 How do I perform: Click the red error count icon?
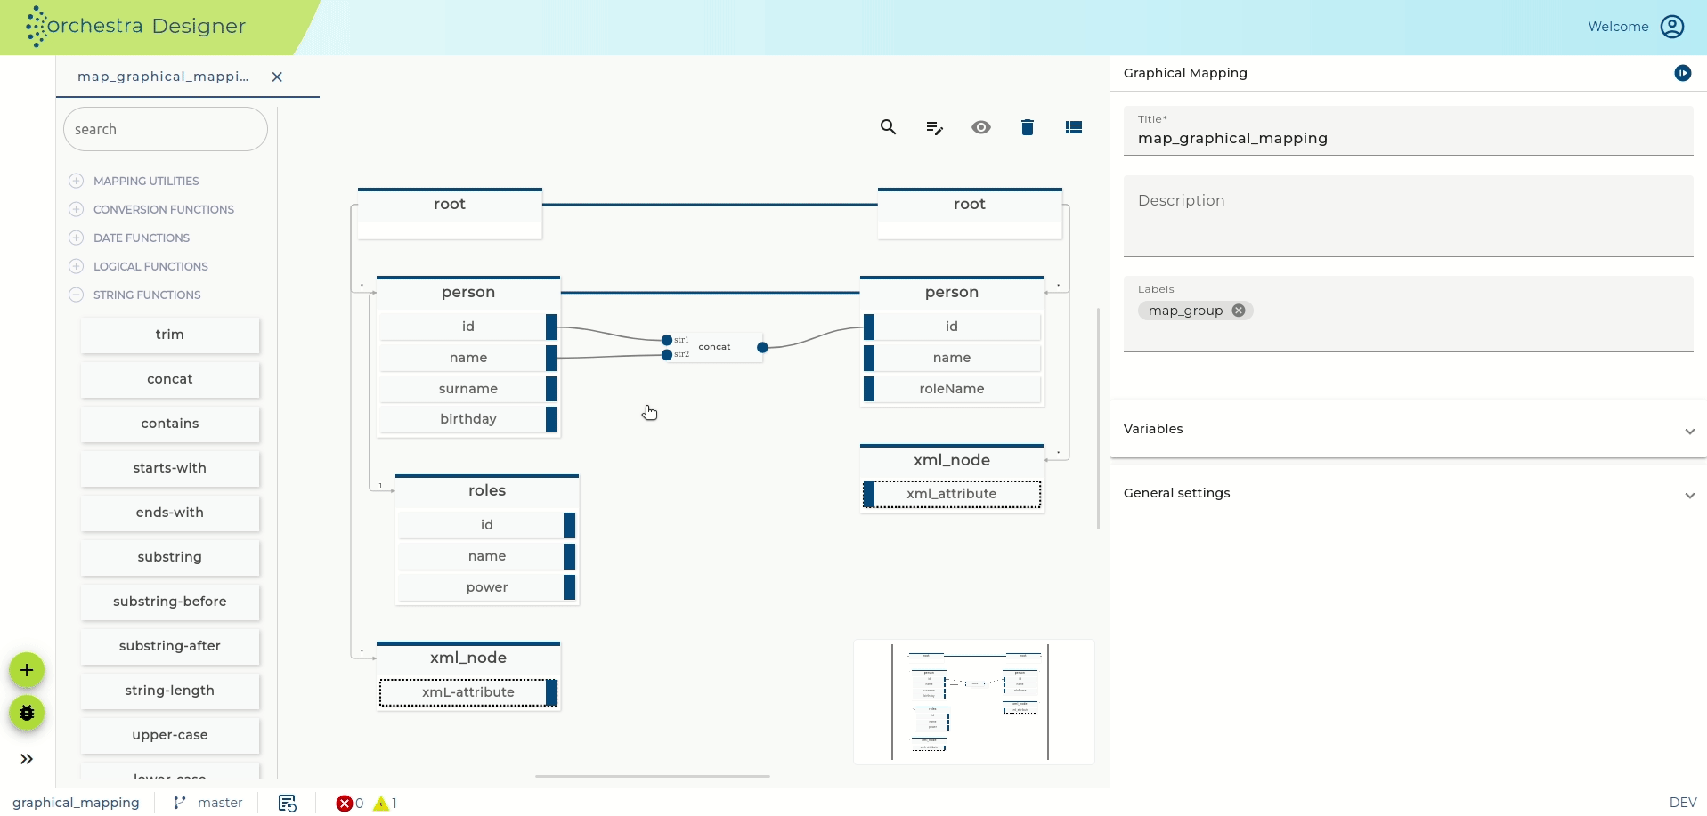point(344,804)
